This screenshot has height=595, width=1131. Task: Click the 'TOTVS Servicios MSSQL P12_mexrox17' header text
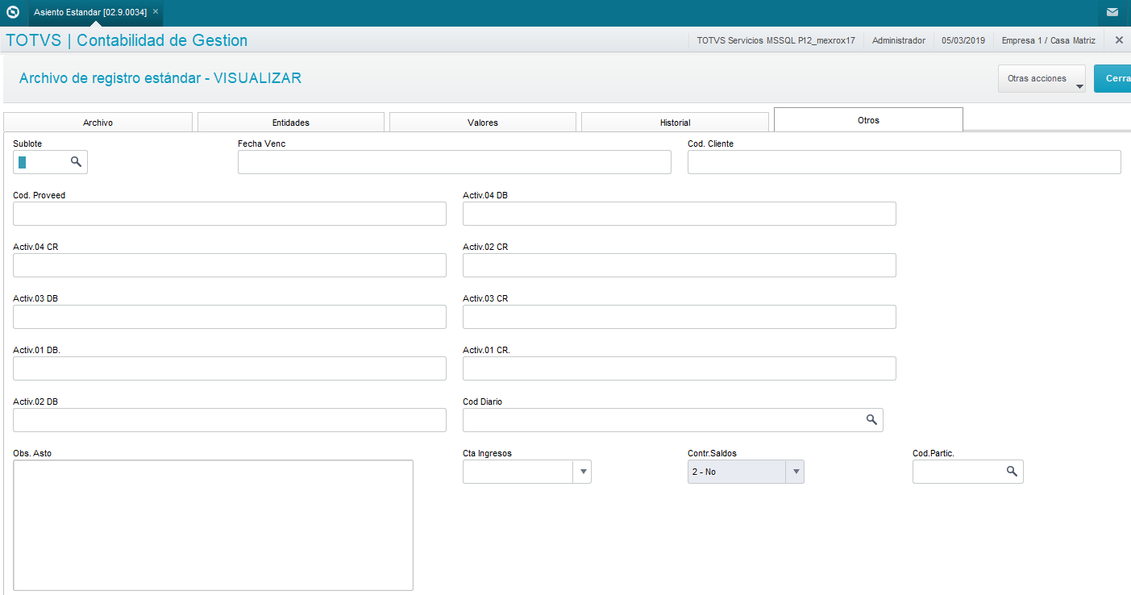coord(776,40)
